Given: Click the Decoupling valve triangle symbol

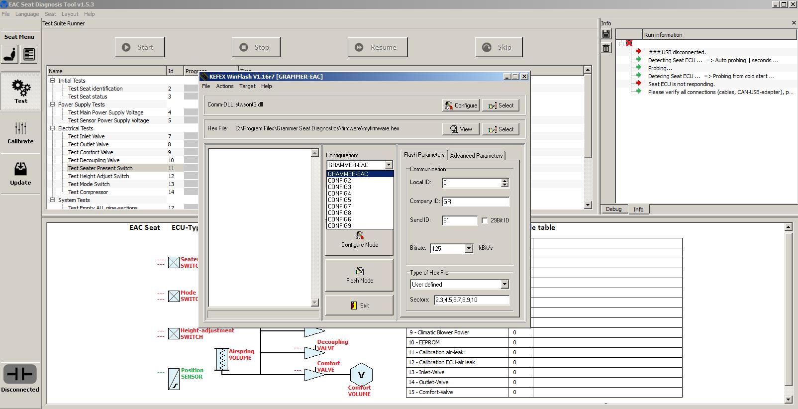Looking at the screenshot, I should click(314, 353).
